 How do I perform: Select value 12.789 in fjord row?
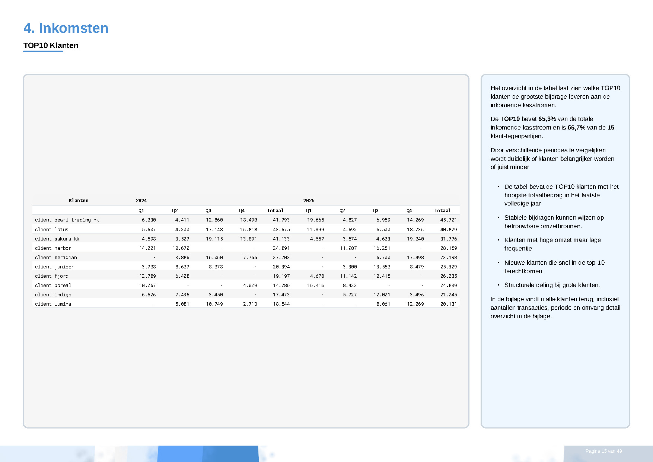(147, 276)
